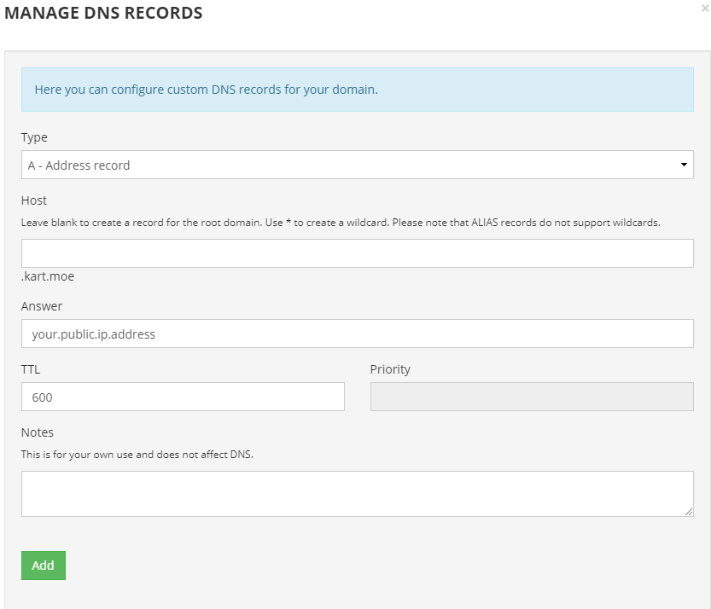
Task: Click the Host field label
Action: pyautogui.click(x=34, y=200)
